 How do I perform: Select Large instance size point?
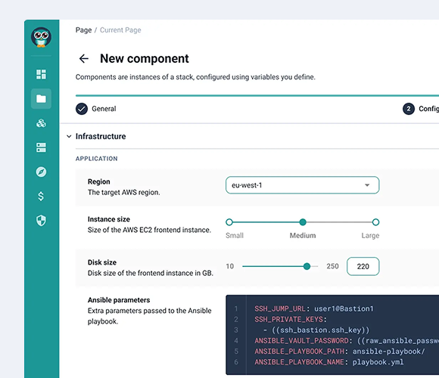click(375, 222)
